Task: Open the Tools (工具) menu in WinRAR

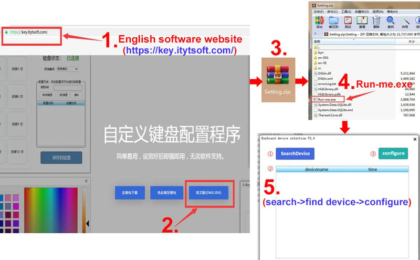Action: point(346,12)
